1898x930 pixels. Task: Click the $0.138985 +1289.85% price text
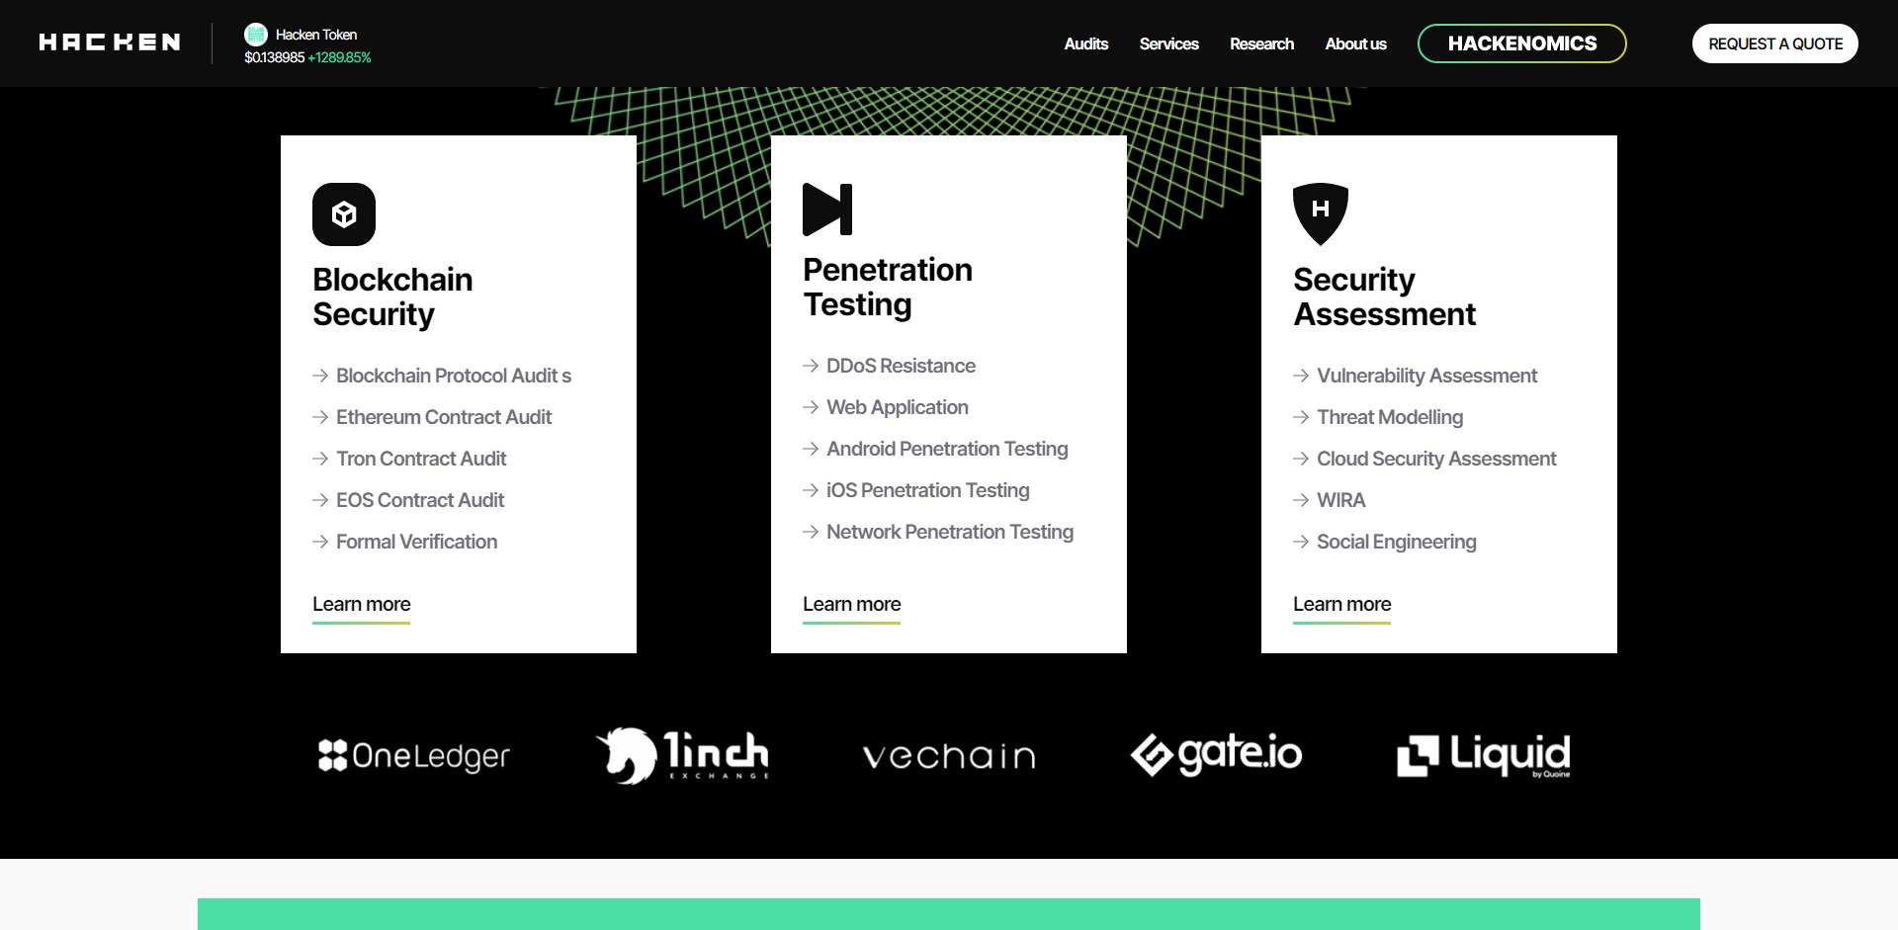click(307, 57)
